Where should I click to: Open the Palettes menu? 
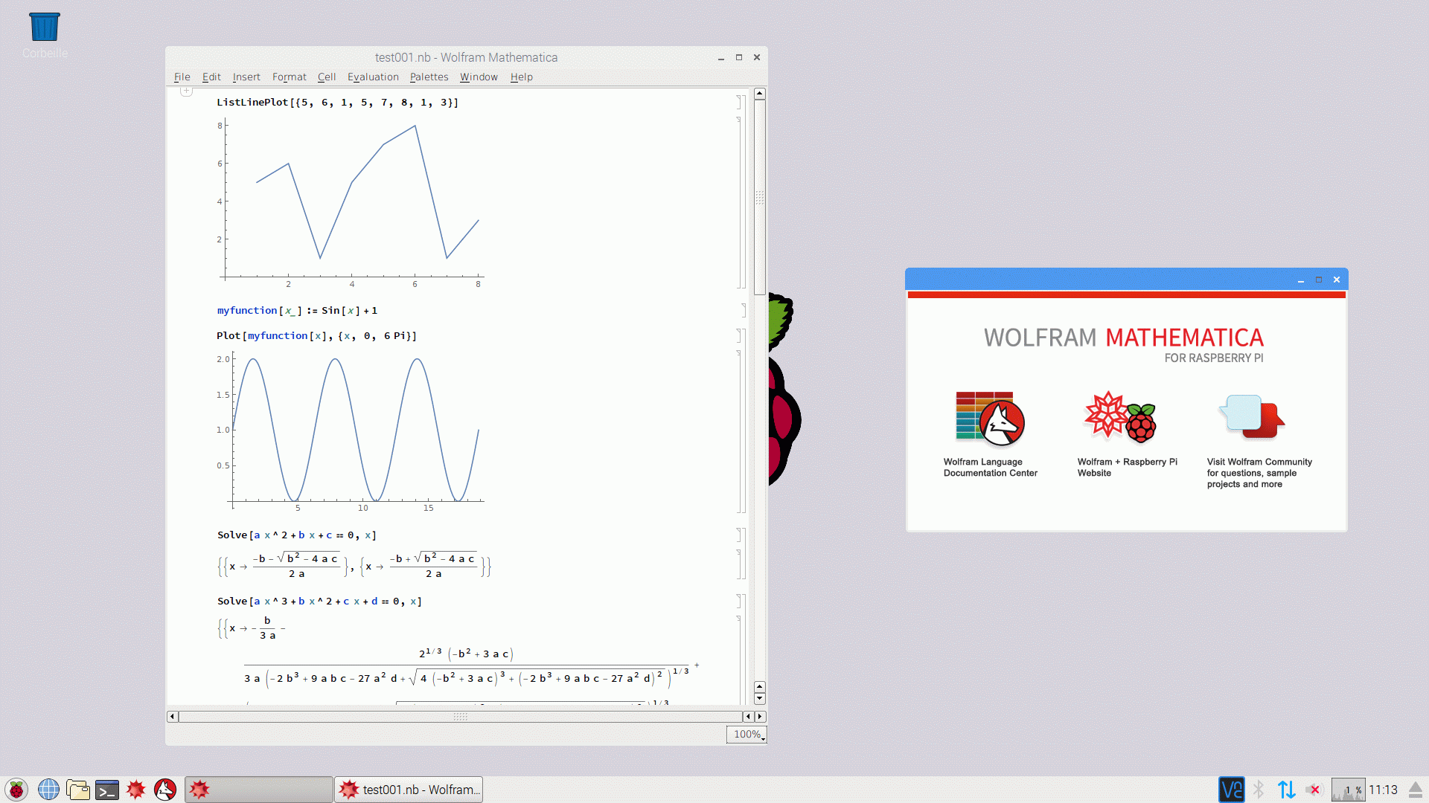coord(429,77)
